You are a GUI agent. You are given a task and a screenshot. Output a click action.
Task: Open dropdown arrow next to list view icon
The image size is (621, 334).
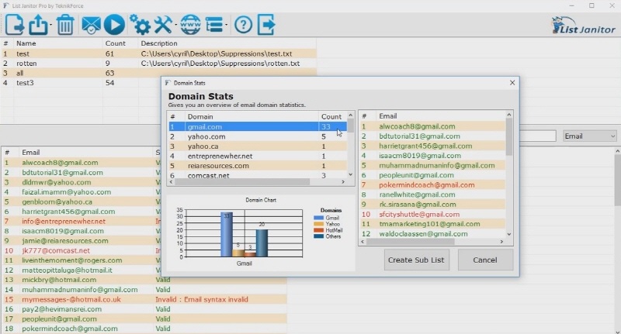(x=226, y=26)
